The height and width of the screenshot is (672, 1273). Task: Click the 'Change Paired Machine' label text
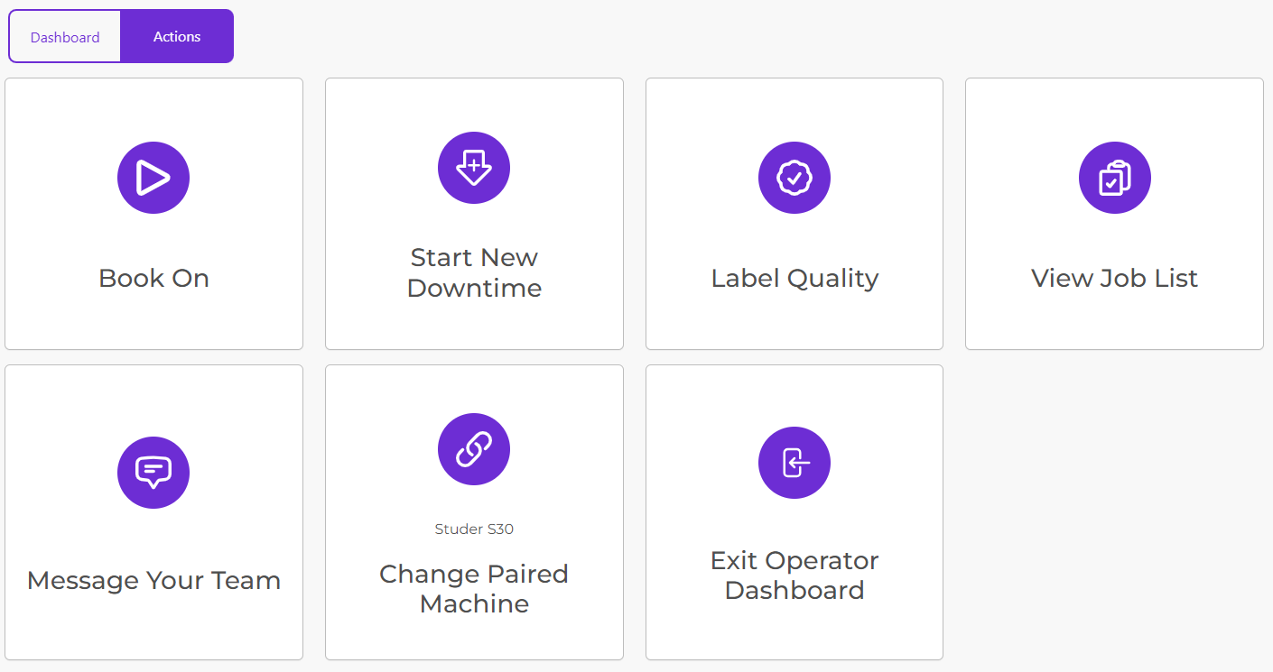point(474,589)
